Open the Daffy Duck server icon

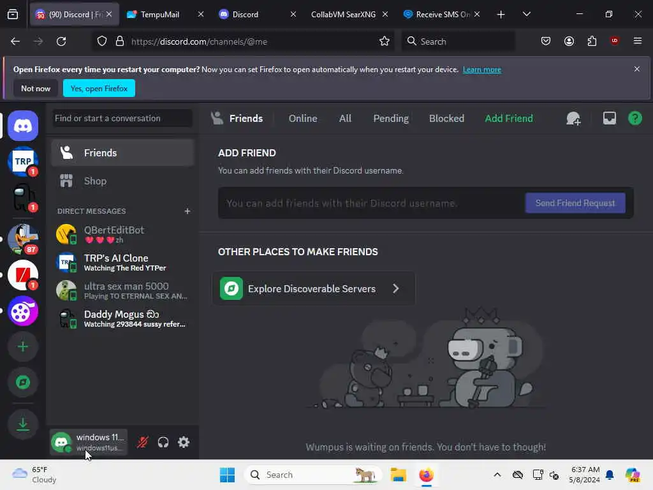coord(23,239)
